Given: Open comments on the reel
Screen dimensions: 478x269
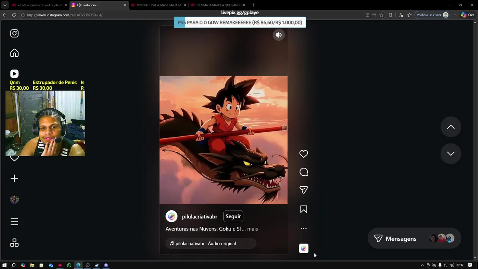Looking at the screenshot, I should point(304,172).
